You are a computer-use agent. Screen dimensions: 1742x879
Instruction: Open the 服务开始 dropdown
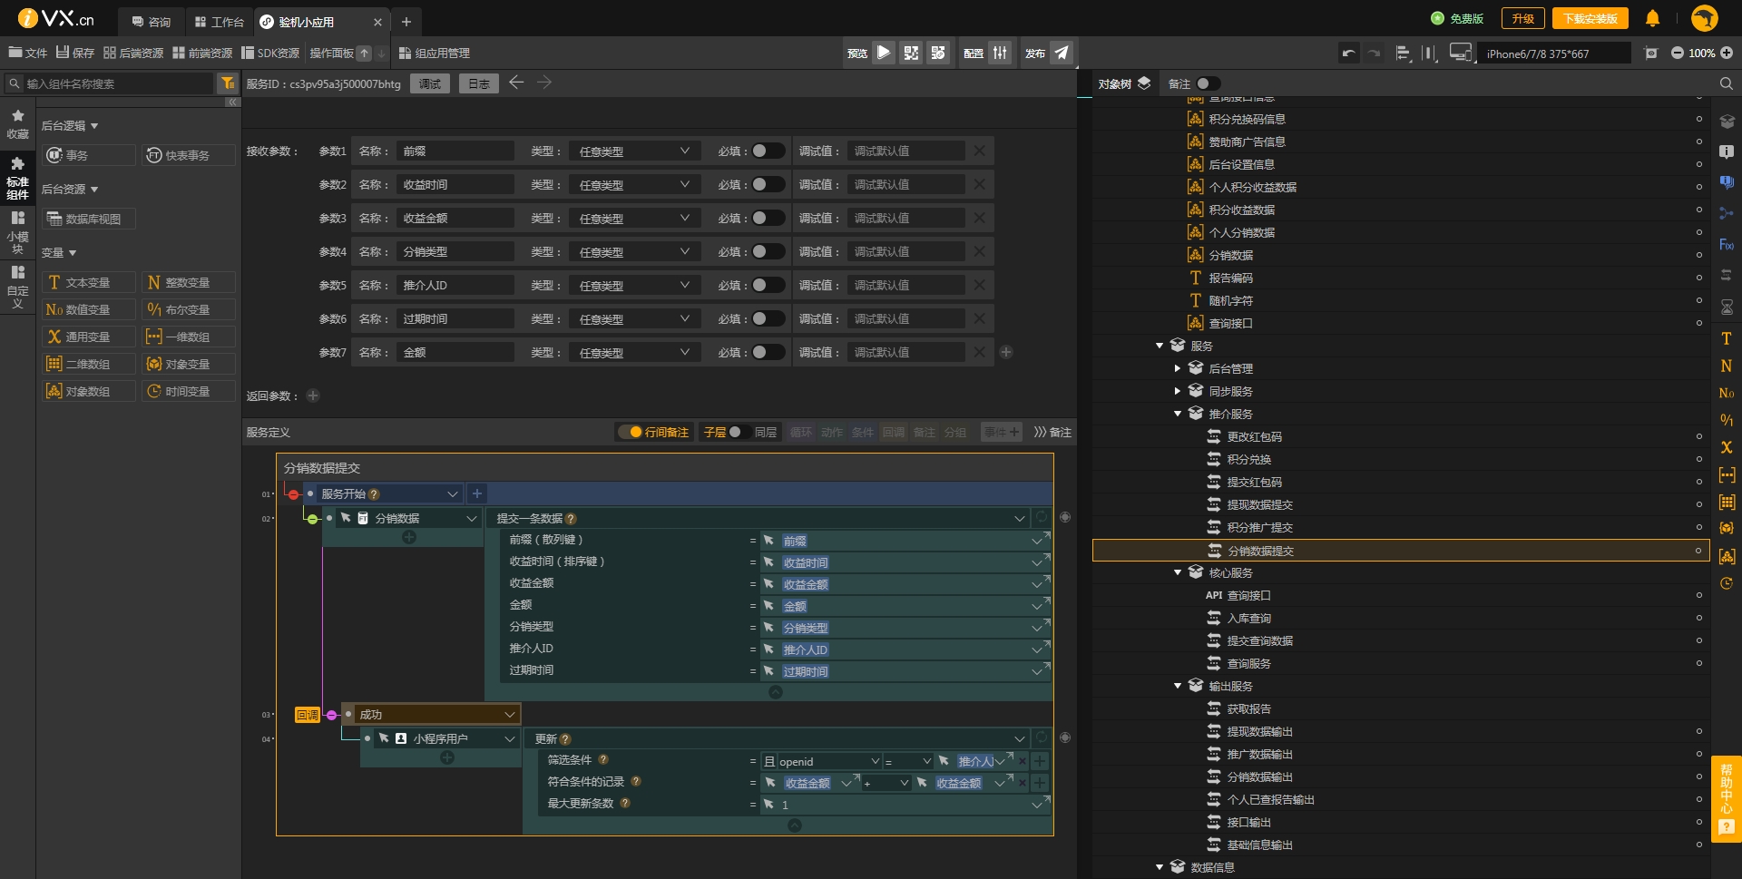(389, 493)
